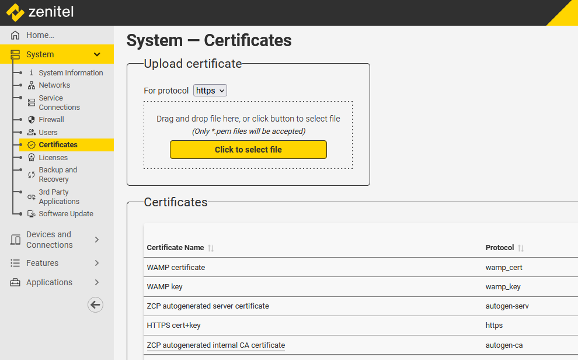
Task: Collapse sidebar with the back arrow button
Action: [95, 304]
